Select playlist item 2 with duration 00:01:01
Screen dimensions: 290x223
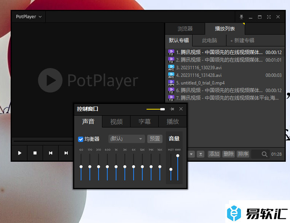coord(225,60)
